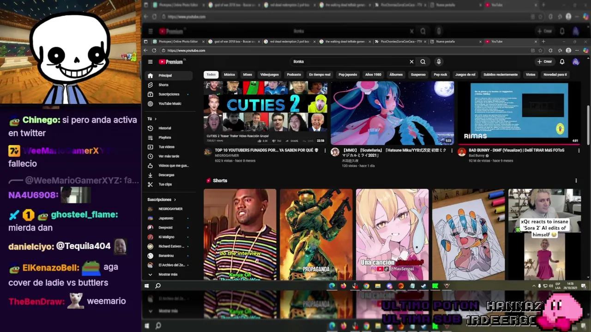Open Tus clips in sidebar

pos(168,184)
